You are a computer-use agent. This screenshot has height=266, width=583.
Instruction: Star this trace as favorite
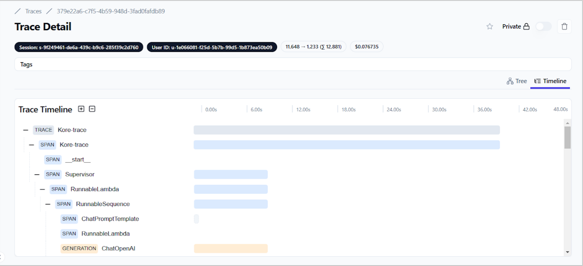(x=489, y=26)
